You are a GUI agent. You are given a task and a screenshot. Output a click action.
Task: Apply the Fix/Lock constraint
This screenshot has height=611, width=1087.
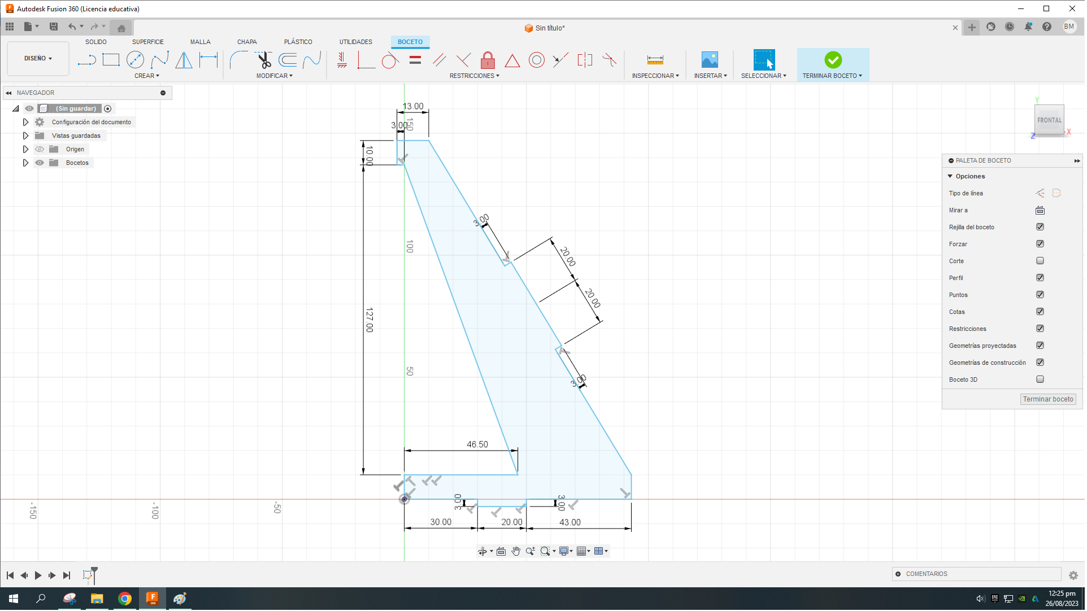pyautogui.click(x=488, y=60)
